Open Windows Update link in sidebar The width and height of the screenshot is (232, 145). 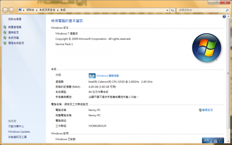click(x=19, y=132)
